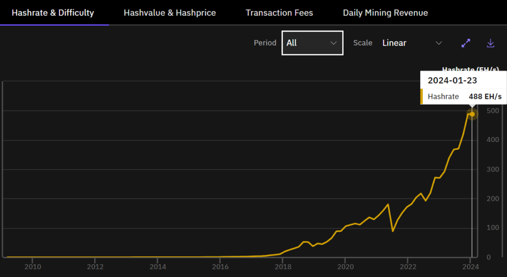
Task: Click the chevron arrow in the Period selector
Action: click(333, 43)
